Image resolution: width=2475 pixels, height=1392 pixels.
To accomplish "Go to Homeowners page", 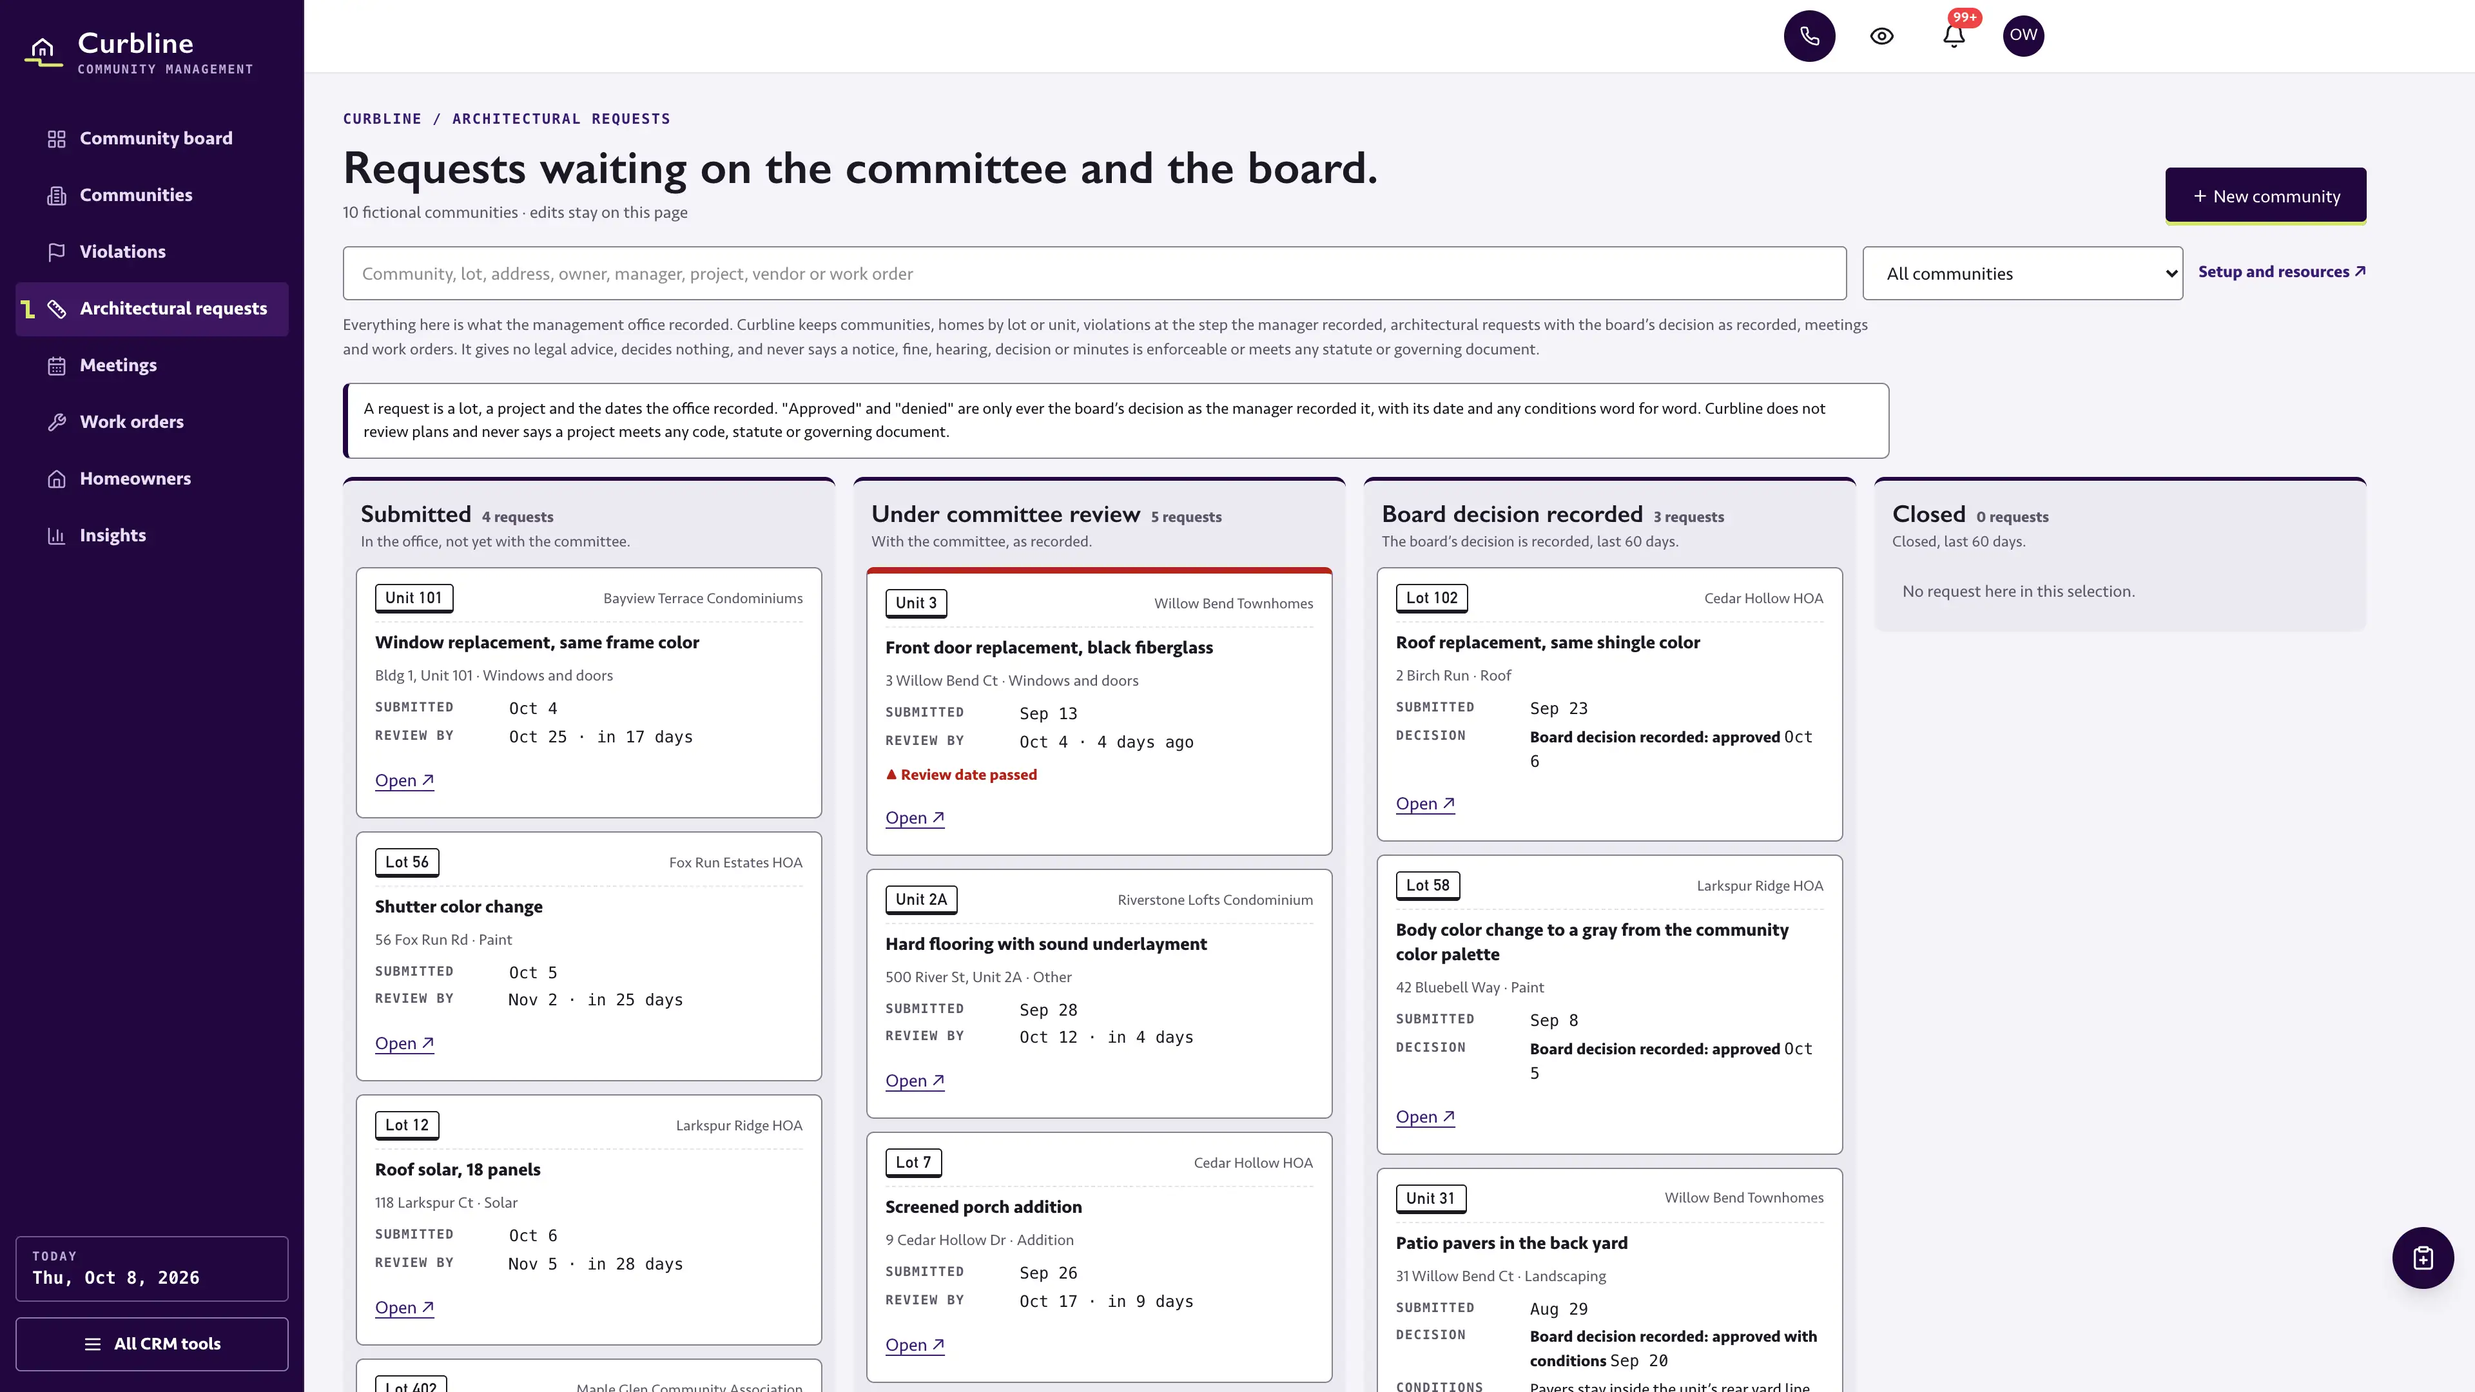I will pyautogui.click(x=152, y=478).
